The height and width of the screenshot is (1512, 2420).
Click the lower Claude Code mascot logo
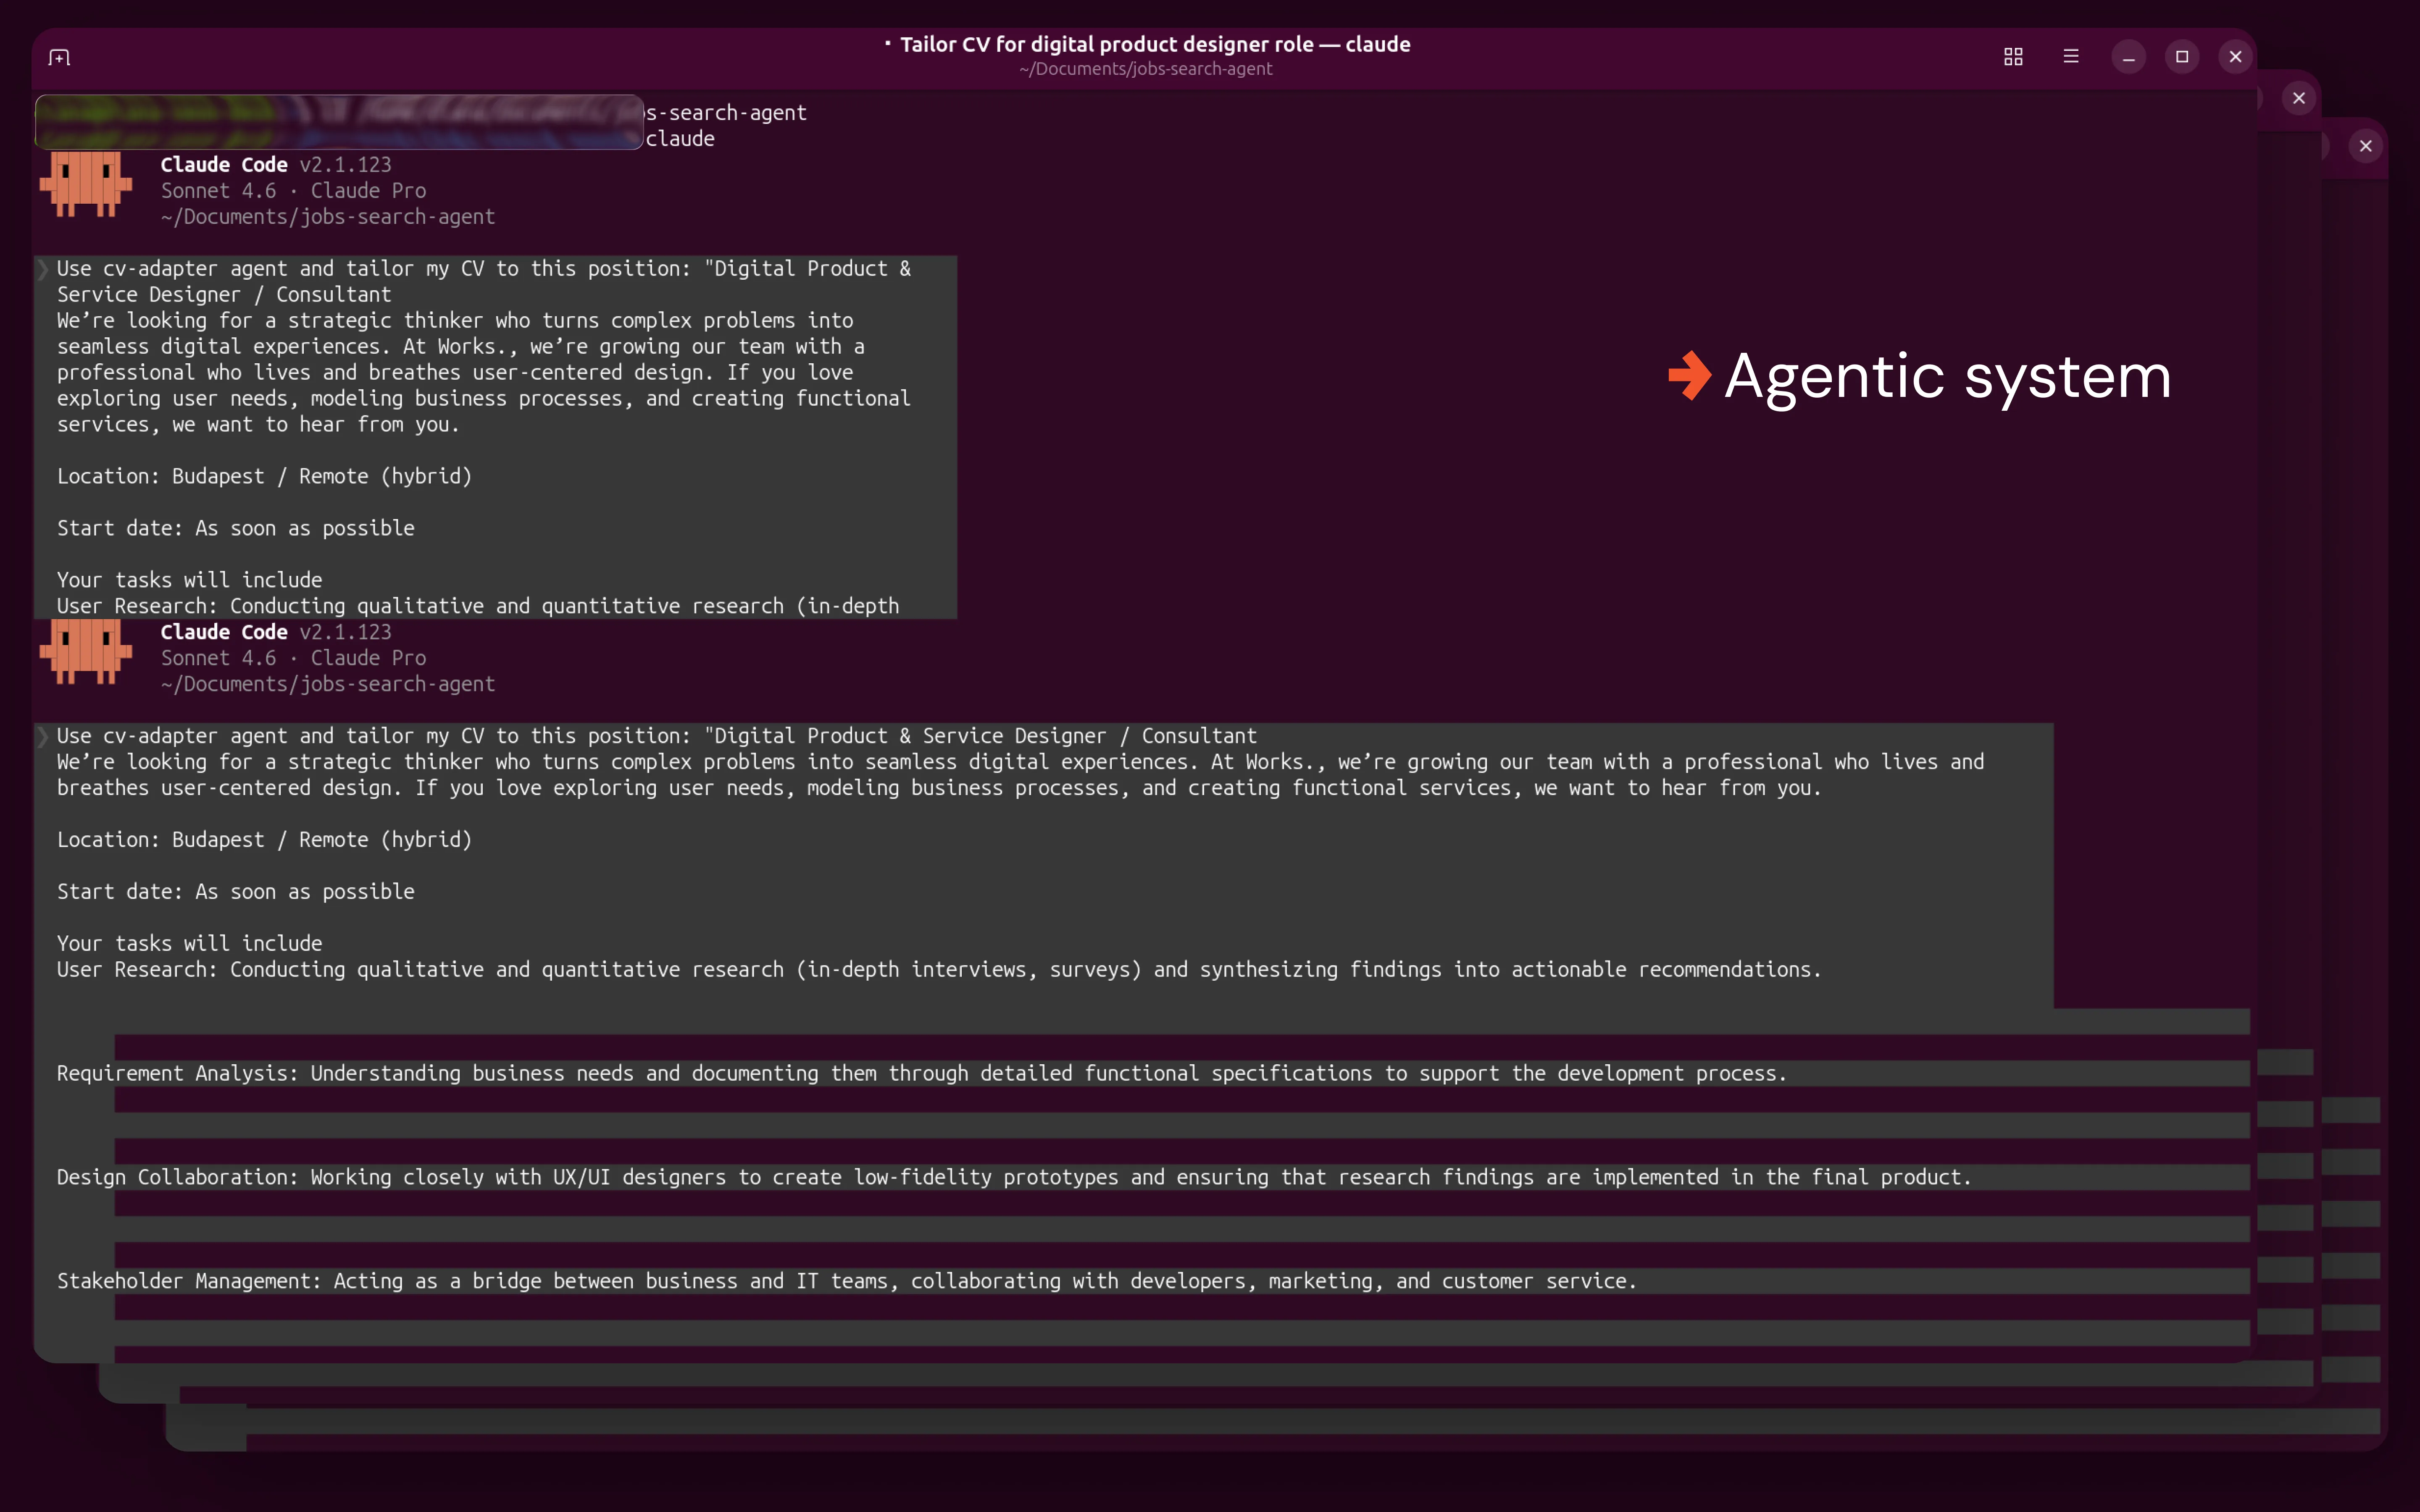(86, 651)
